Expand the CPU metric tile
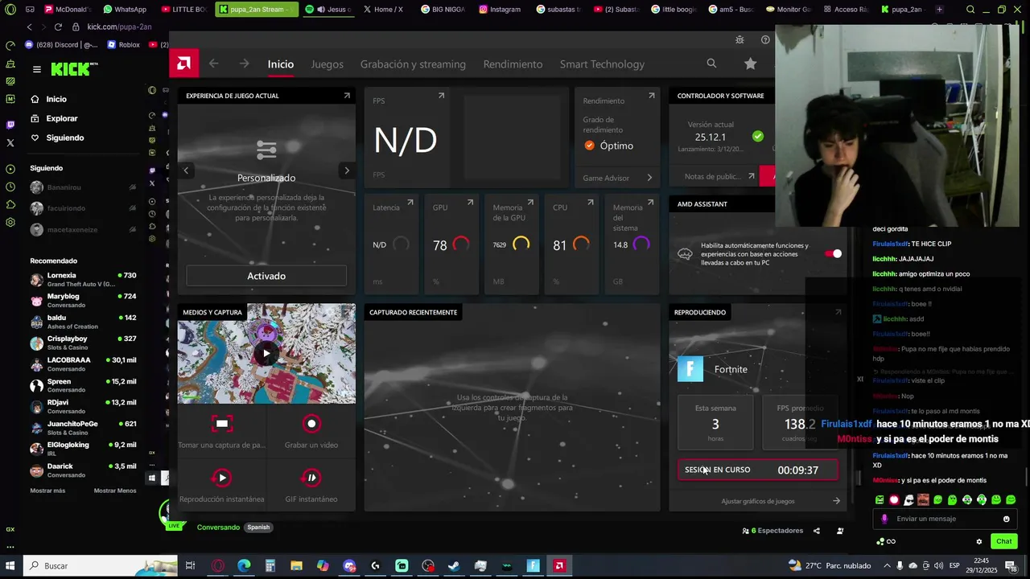Viewport: 1030px width, 579px height. (x=590, y=203)
